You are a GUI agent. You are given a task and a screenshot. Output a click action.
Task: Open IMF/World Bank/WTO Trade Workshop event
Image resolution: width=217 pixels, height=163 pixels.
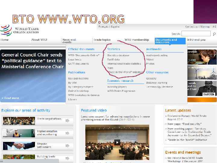185,159
